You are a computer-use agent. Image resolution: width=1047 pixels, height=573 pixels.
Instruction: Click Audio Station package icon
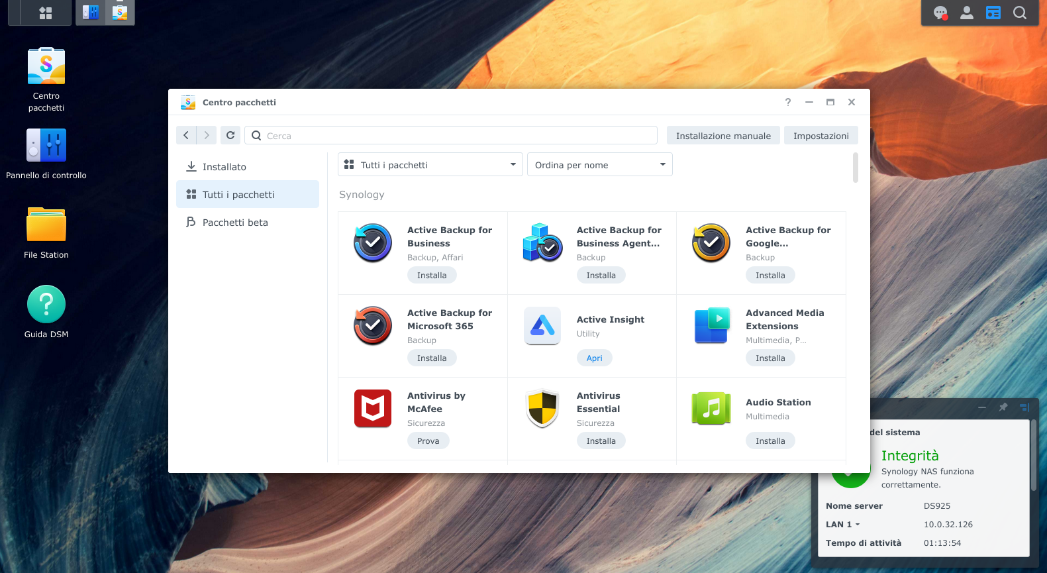click(711, 409)
